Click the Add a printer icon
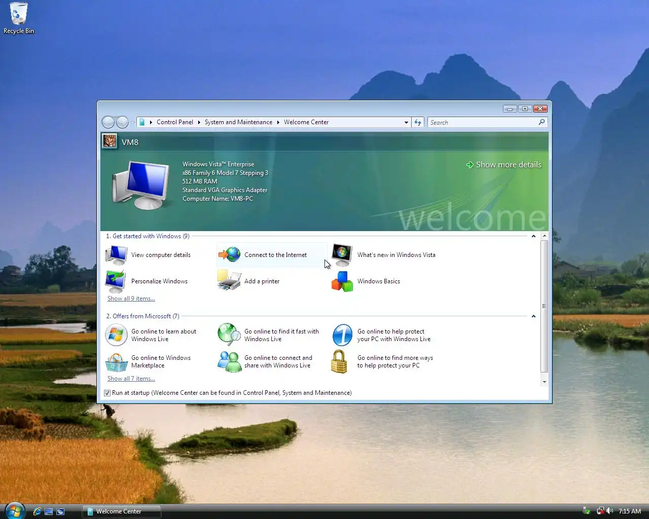 229,280
